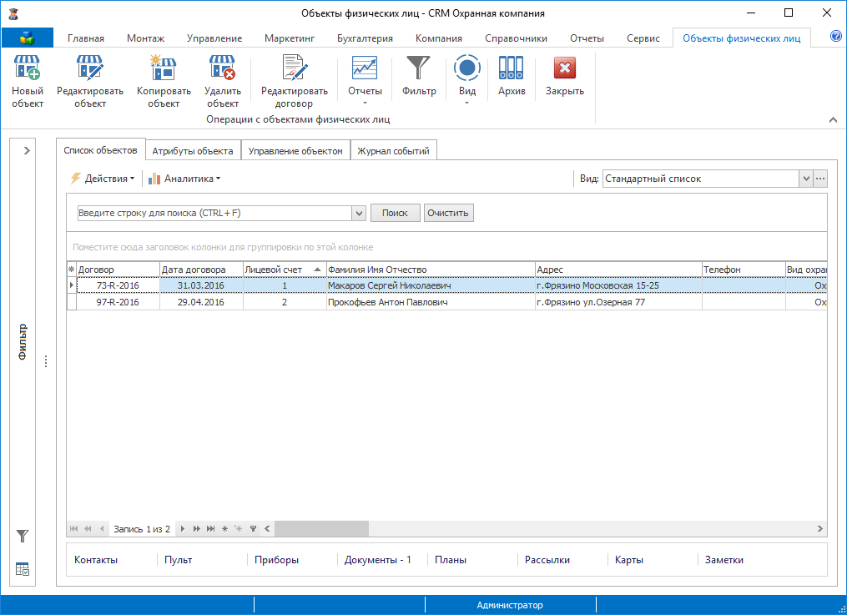Open the search history dropdown arrow
The image size is (847, 615).
coord(359,214)
